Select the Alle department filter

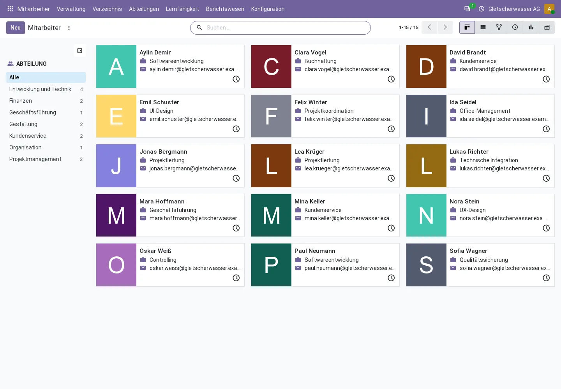coord(46,77)
